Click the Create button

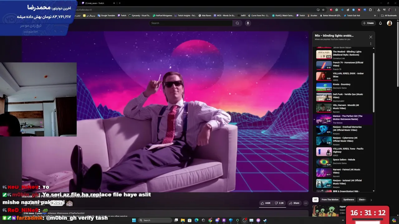pyautogui.click(x=368, y=23)
